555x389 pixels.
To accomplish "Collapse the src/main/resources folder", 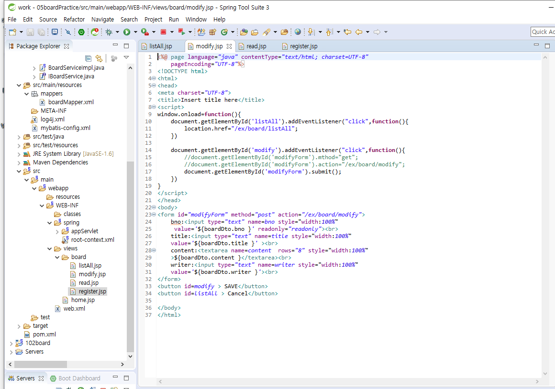I will (x=19, y=85).
